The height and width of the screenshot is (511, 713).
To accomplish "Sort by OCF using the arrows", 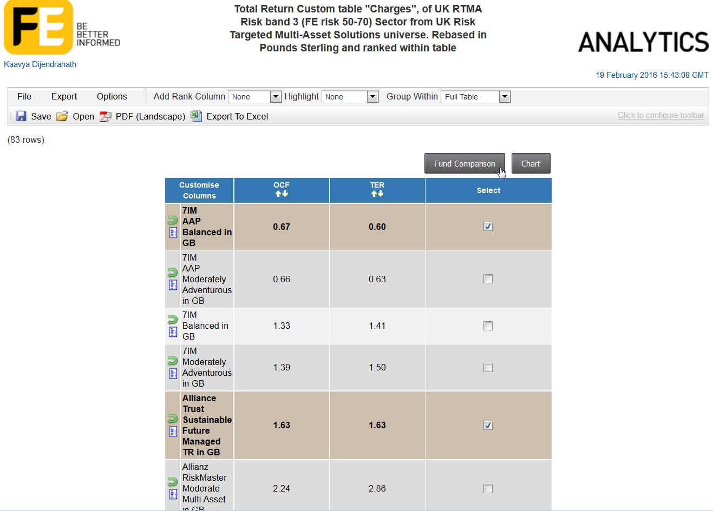I will click(282, 194).
